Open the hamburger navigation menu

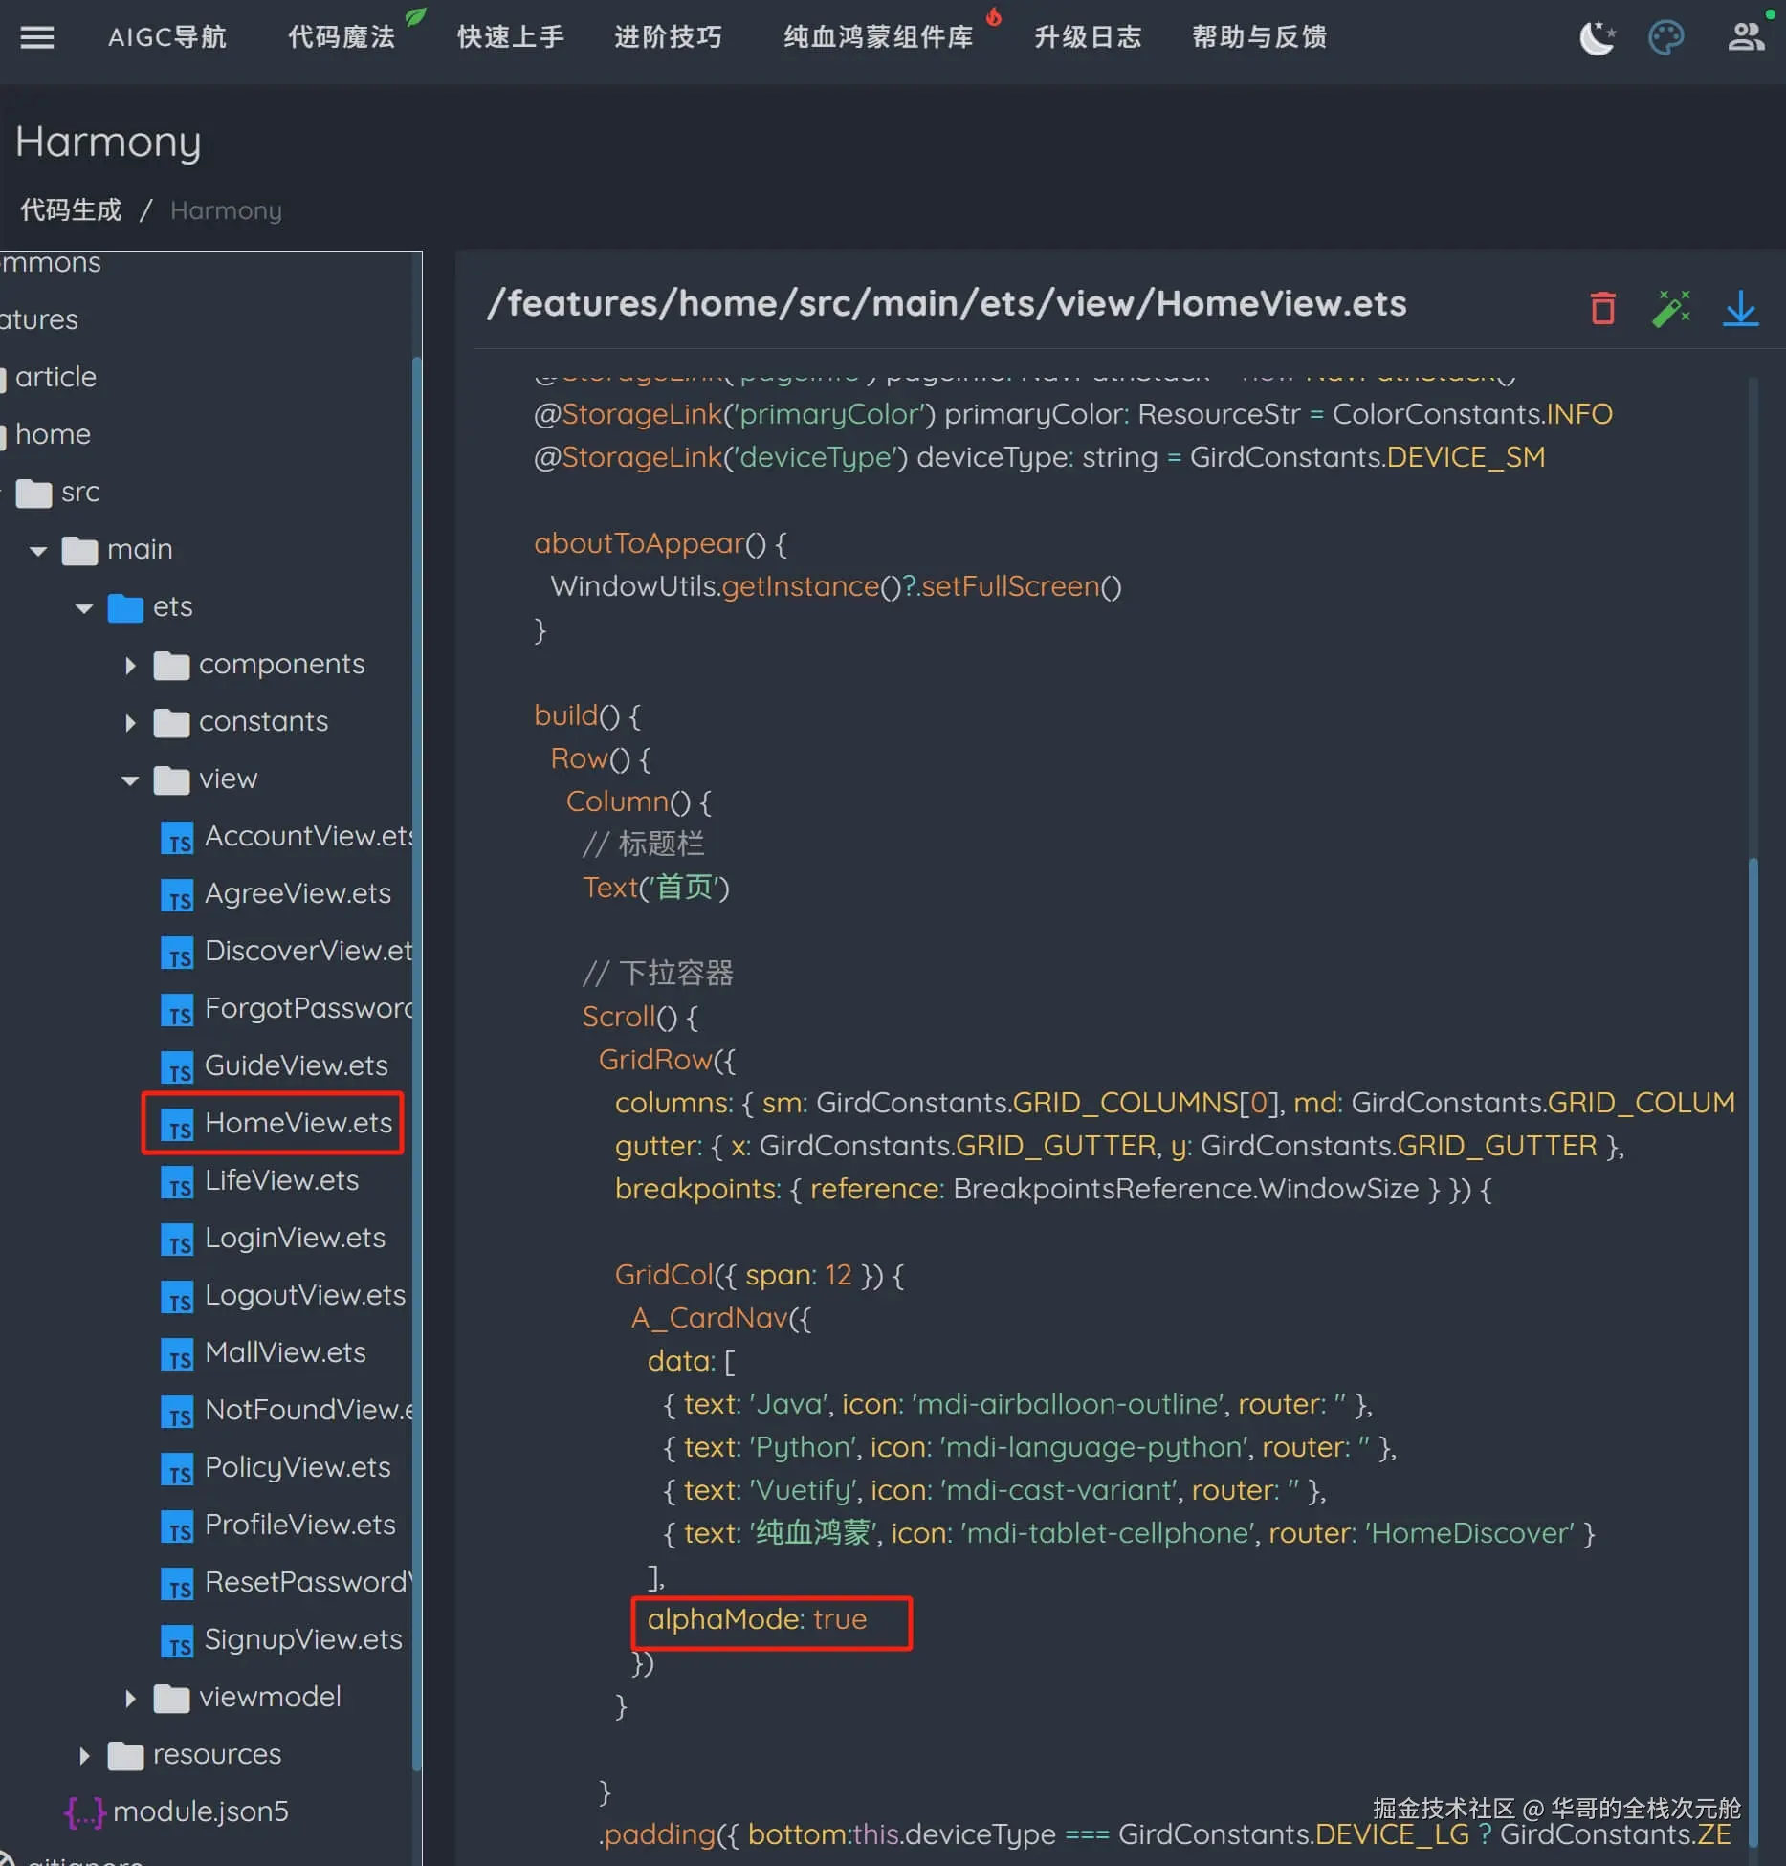37,37
